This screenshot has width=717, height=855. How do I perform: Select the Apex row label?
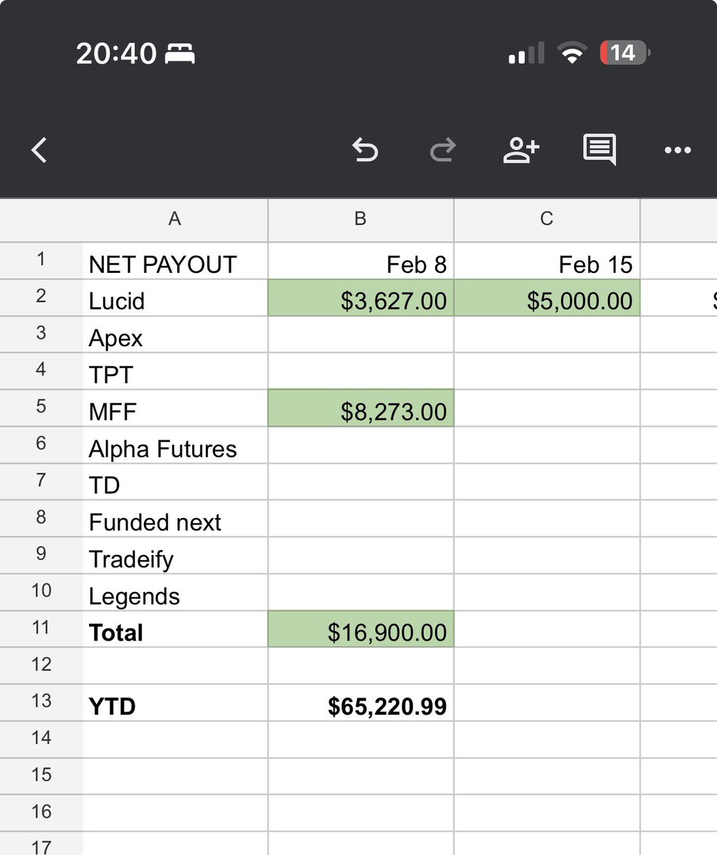[x=175, y=335]
